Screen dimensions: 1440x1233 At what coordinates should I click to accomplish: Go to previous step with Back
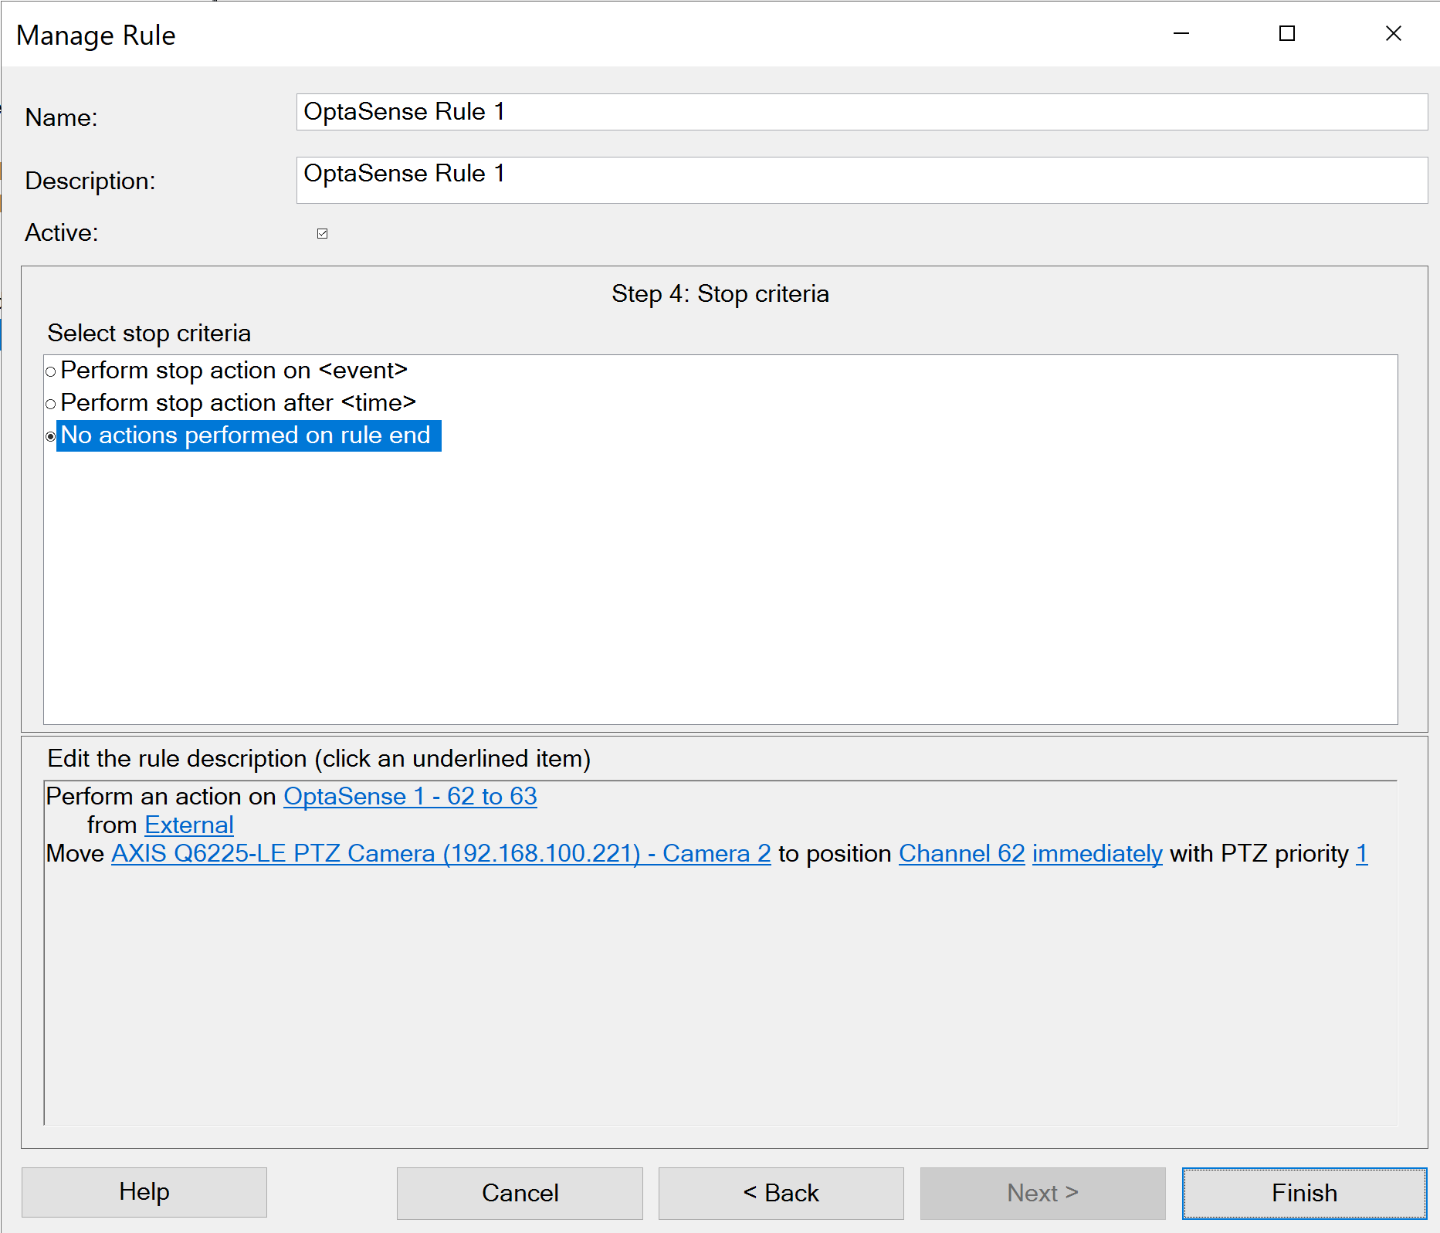pyautogui.click(x=781, y=1193)
